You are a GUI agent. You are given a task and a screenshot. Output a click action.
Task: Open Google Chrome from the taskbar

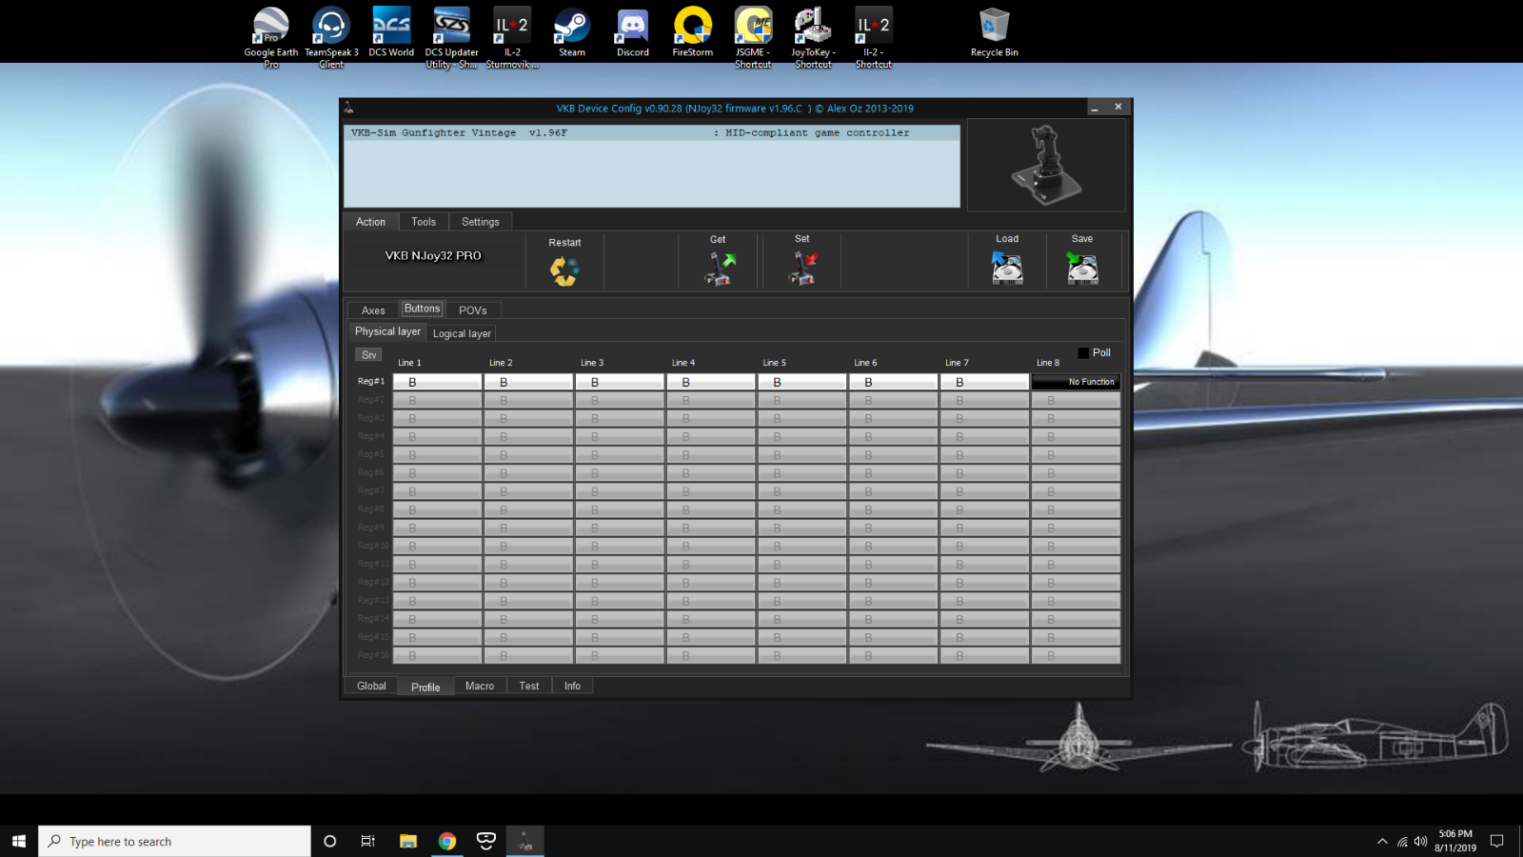pyautogui.click(x=447, y=841)
